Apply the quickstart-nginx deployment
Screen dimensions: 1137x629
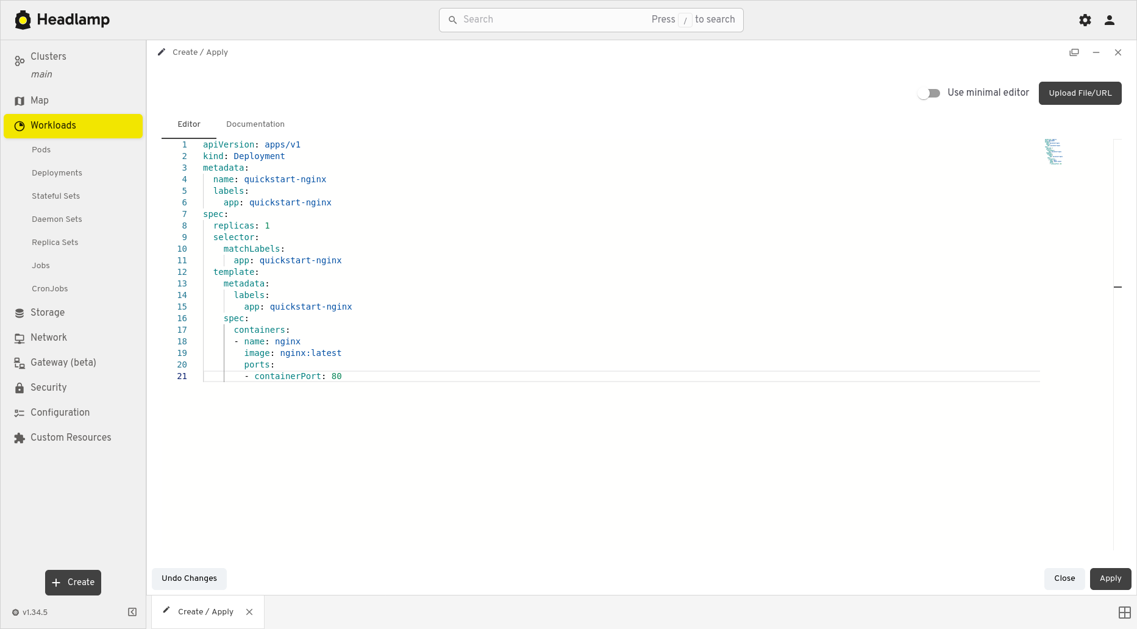pyautogui.click(x=1110, y=578)
